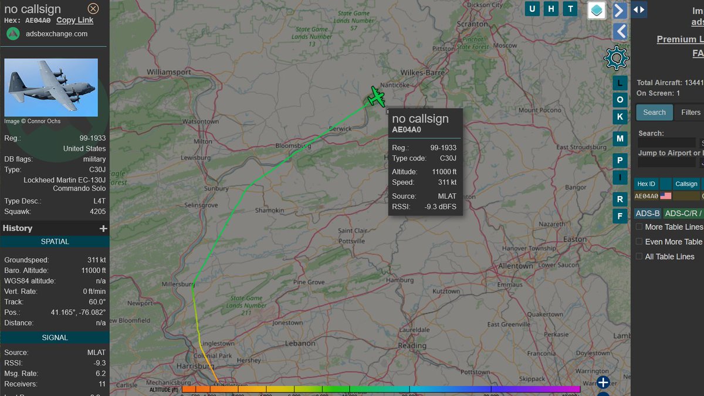This screenshot has height=396, width=704.
Task: Enable All Table Lines checkbox
Action: coord(639,256)
